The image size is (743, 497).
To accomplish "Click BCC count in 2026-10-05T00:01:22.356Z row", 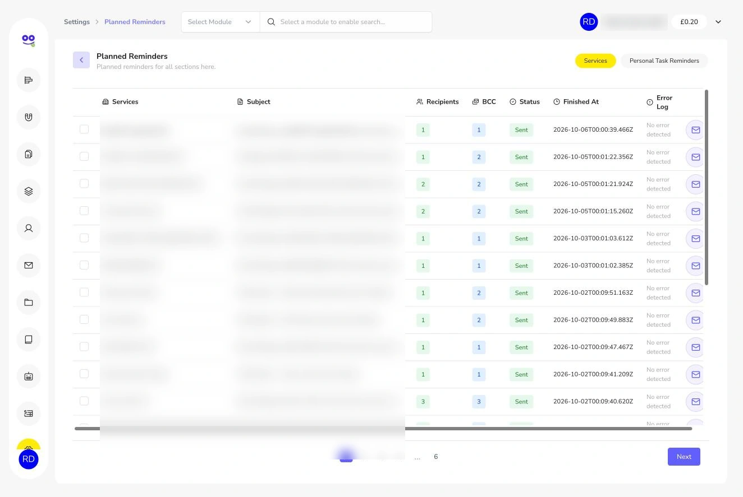I will coord(479,157).
